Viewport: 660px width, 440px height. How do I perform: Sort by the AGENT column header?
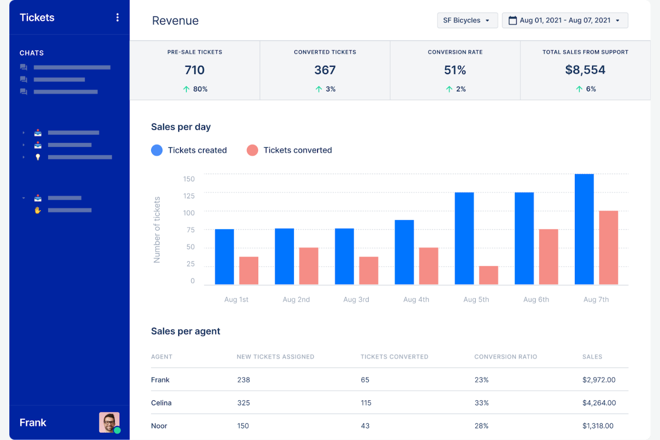[x=161, y=357]
